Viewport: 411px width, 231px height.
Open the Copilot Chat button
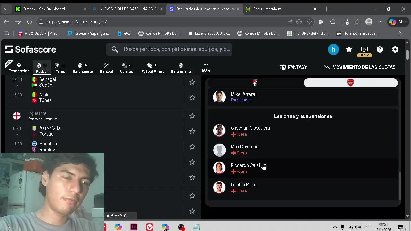398,22
